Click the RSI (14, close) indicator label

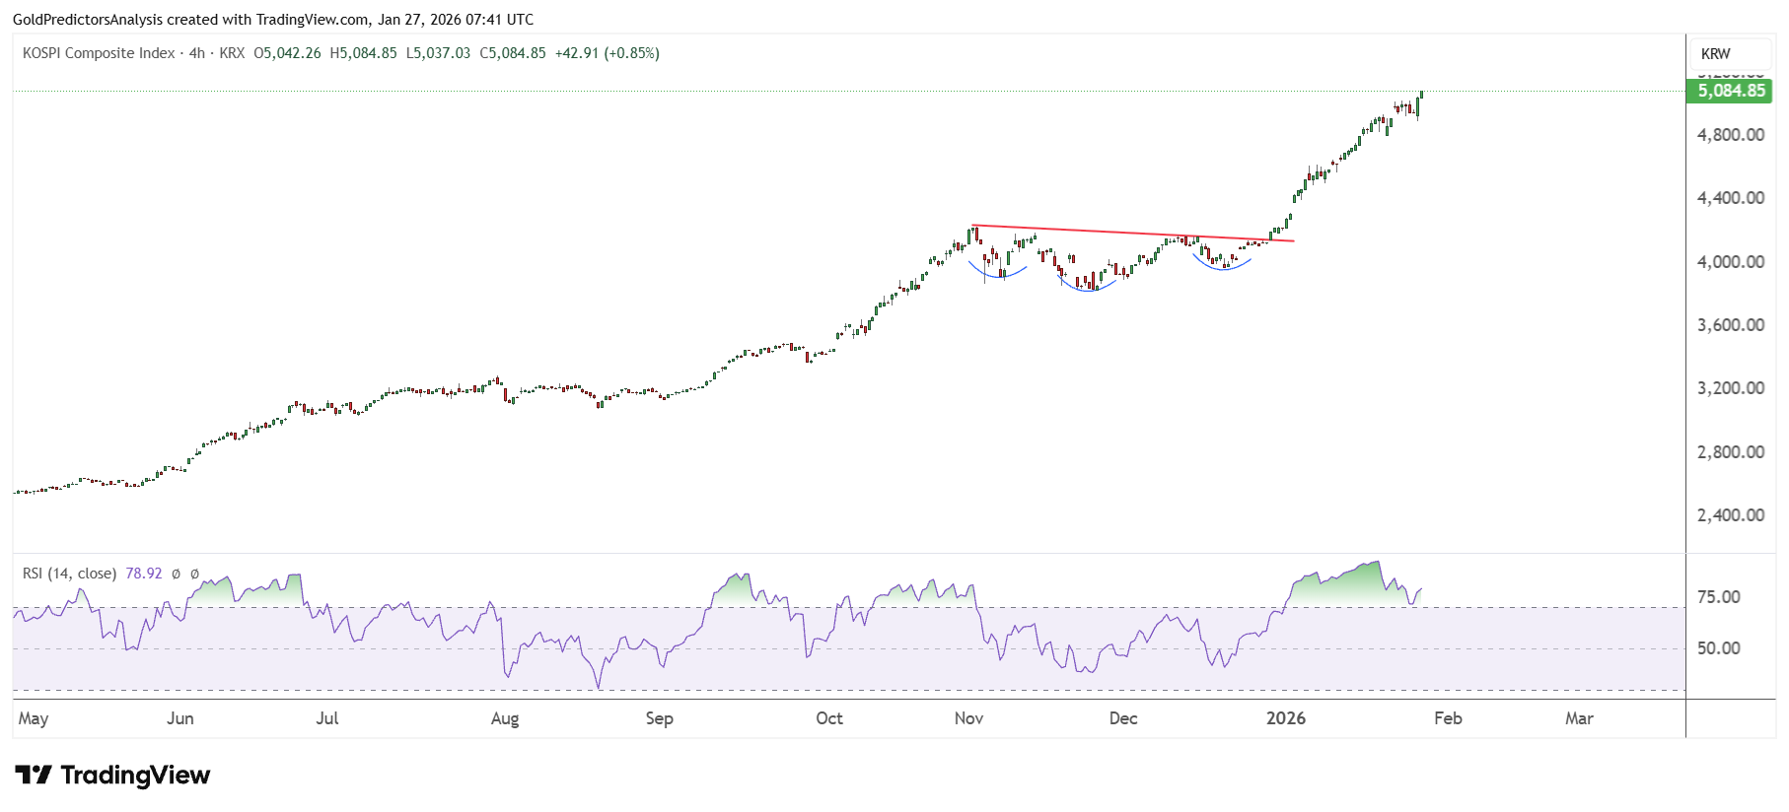(x=69, y=574)
